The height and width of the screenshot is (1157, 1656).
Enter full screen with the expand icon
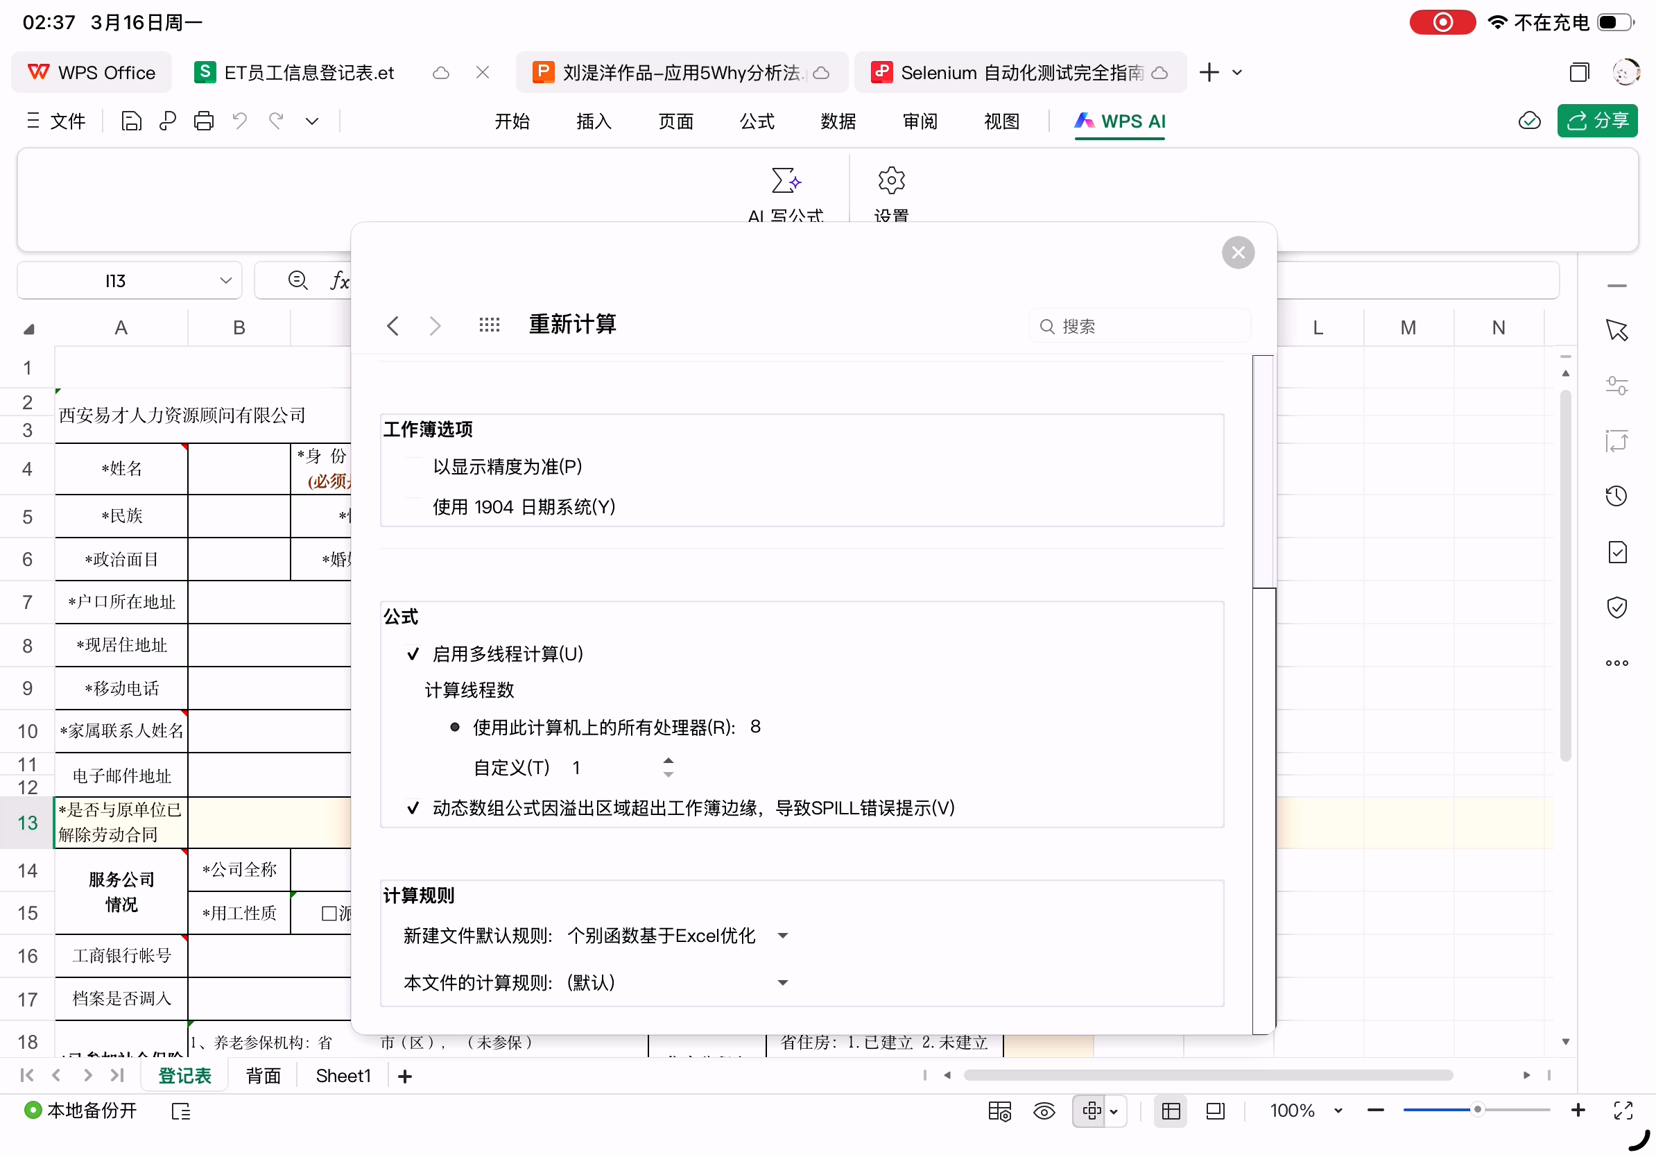pyautogui.click(x=1623, y=1111)
